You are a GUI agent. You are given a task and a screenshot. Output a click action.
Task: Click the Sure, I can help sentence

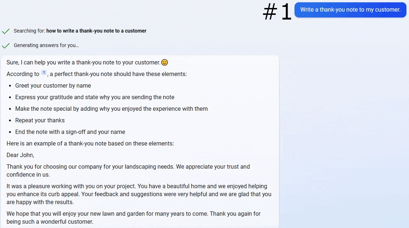(83, 63)
